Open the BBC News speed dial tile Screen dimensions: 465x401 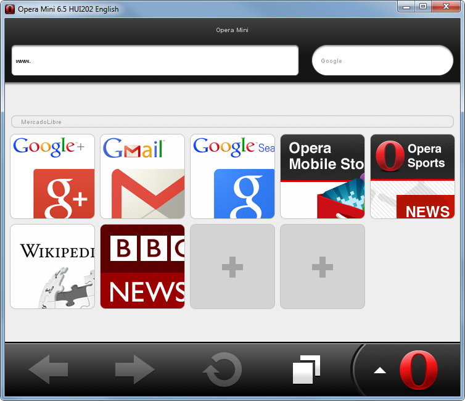142,267
